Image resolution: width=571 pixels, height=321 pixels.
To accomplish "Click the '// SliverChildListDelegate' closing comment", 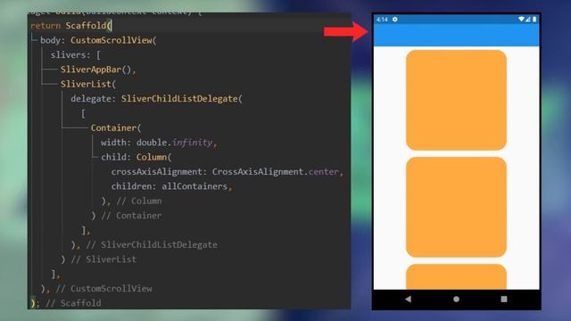I will (x=152, y=244).
